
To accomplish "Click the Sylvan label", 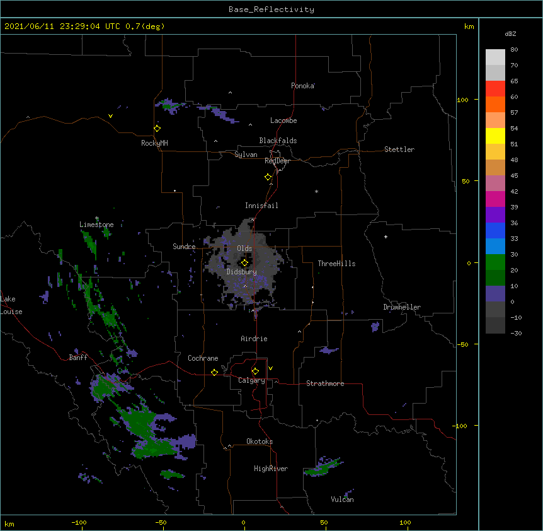I will tap(246, 155).
